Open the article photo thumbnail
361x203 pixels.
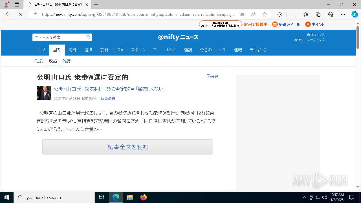click(44, 93)
